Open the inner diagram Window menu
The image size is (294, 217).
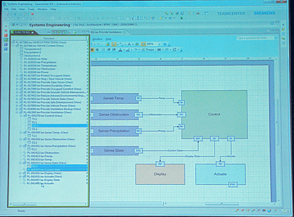97,39
